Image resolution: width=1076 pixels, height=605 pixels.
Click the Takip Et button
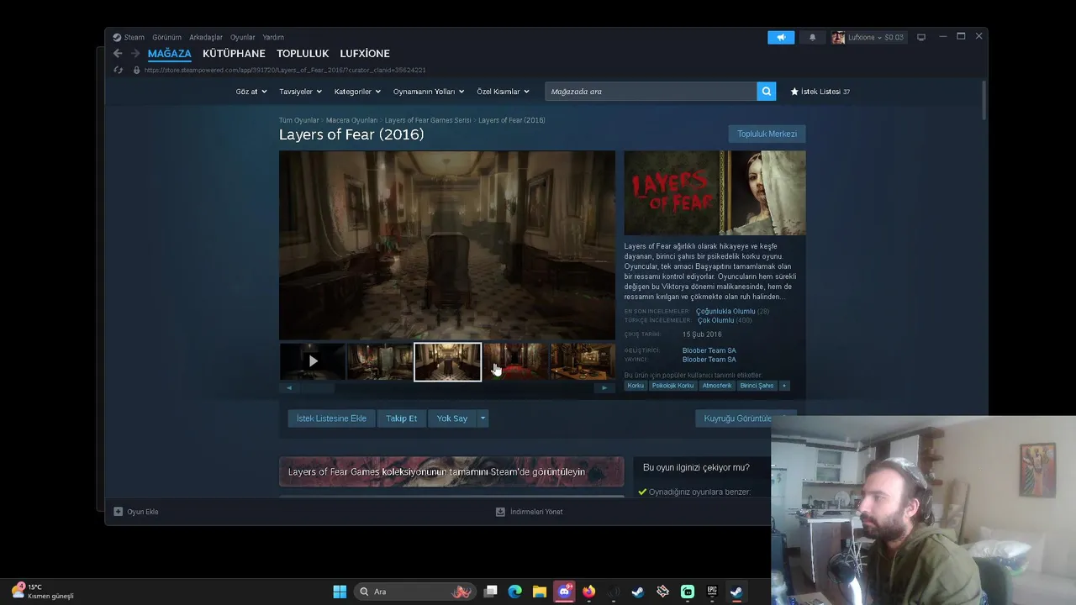[401, 418]
